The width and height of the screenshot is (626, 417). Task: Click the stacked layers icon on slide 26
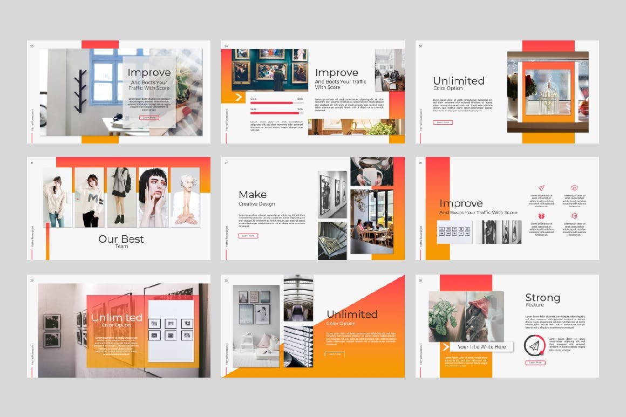574,188
